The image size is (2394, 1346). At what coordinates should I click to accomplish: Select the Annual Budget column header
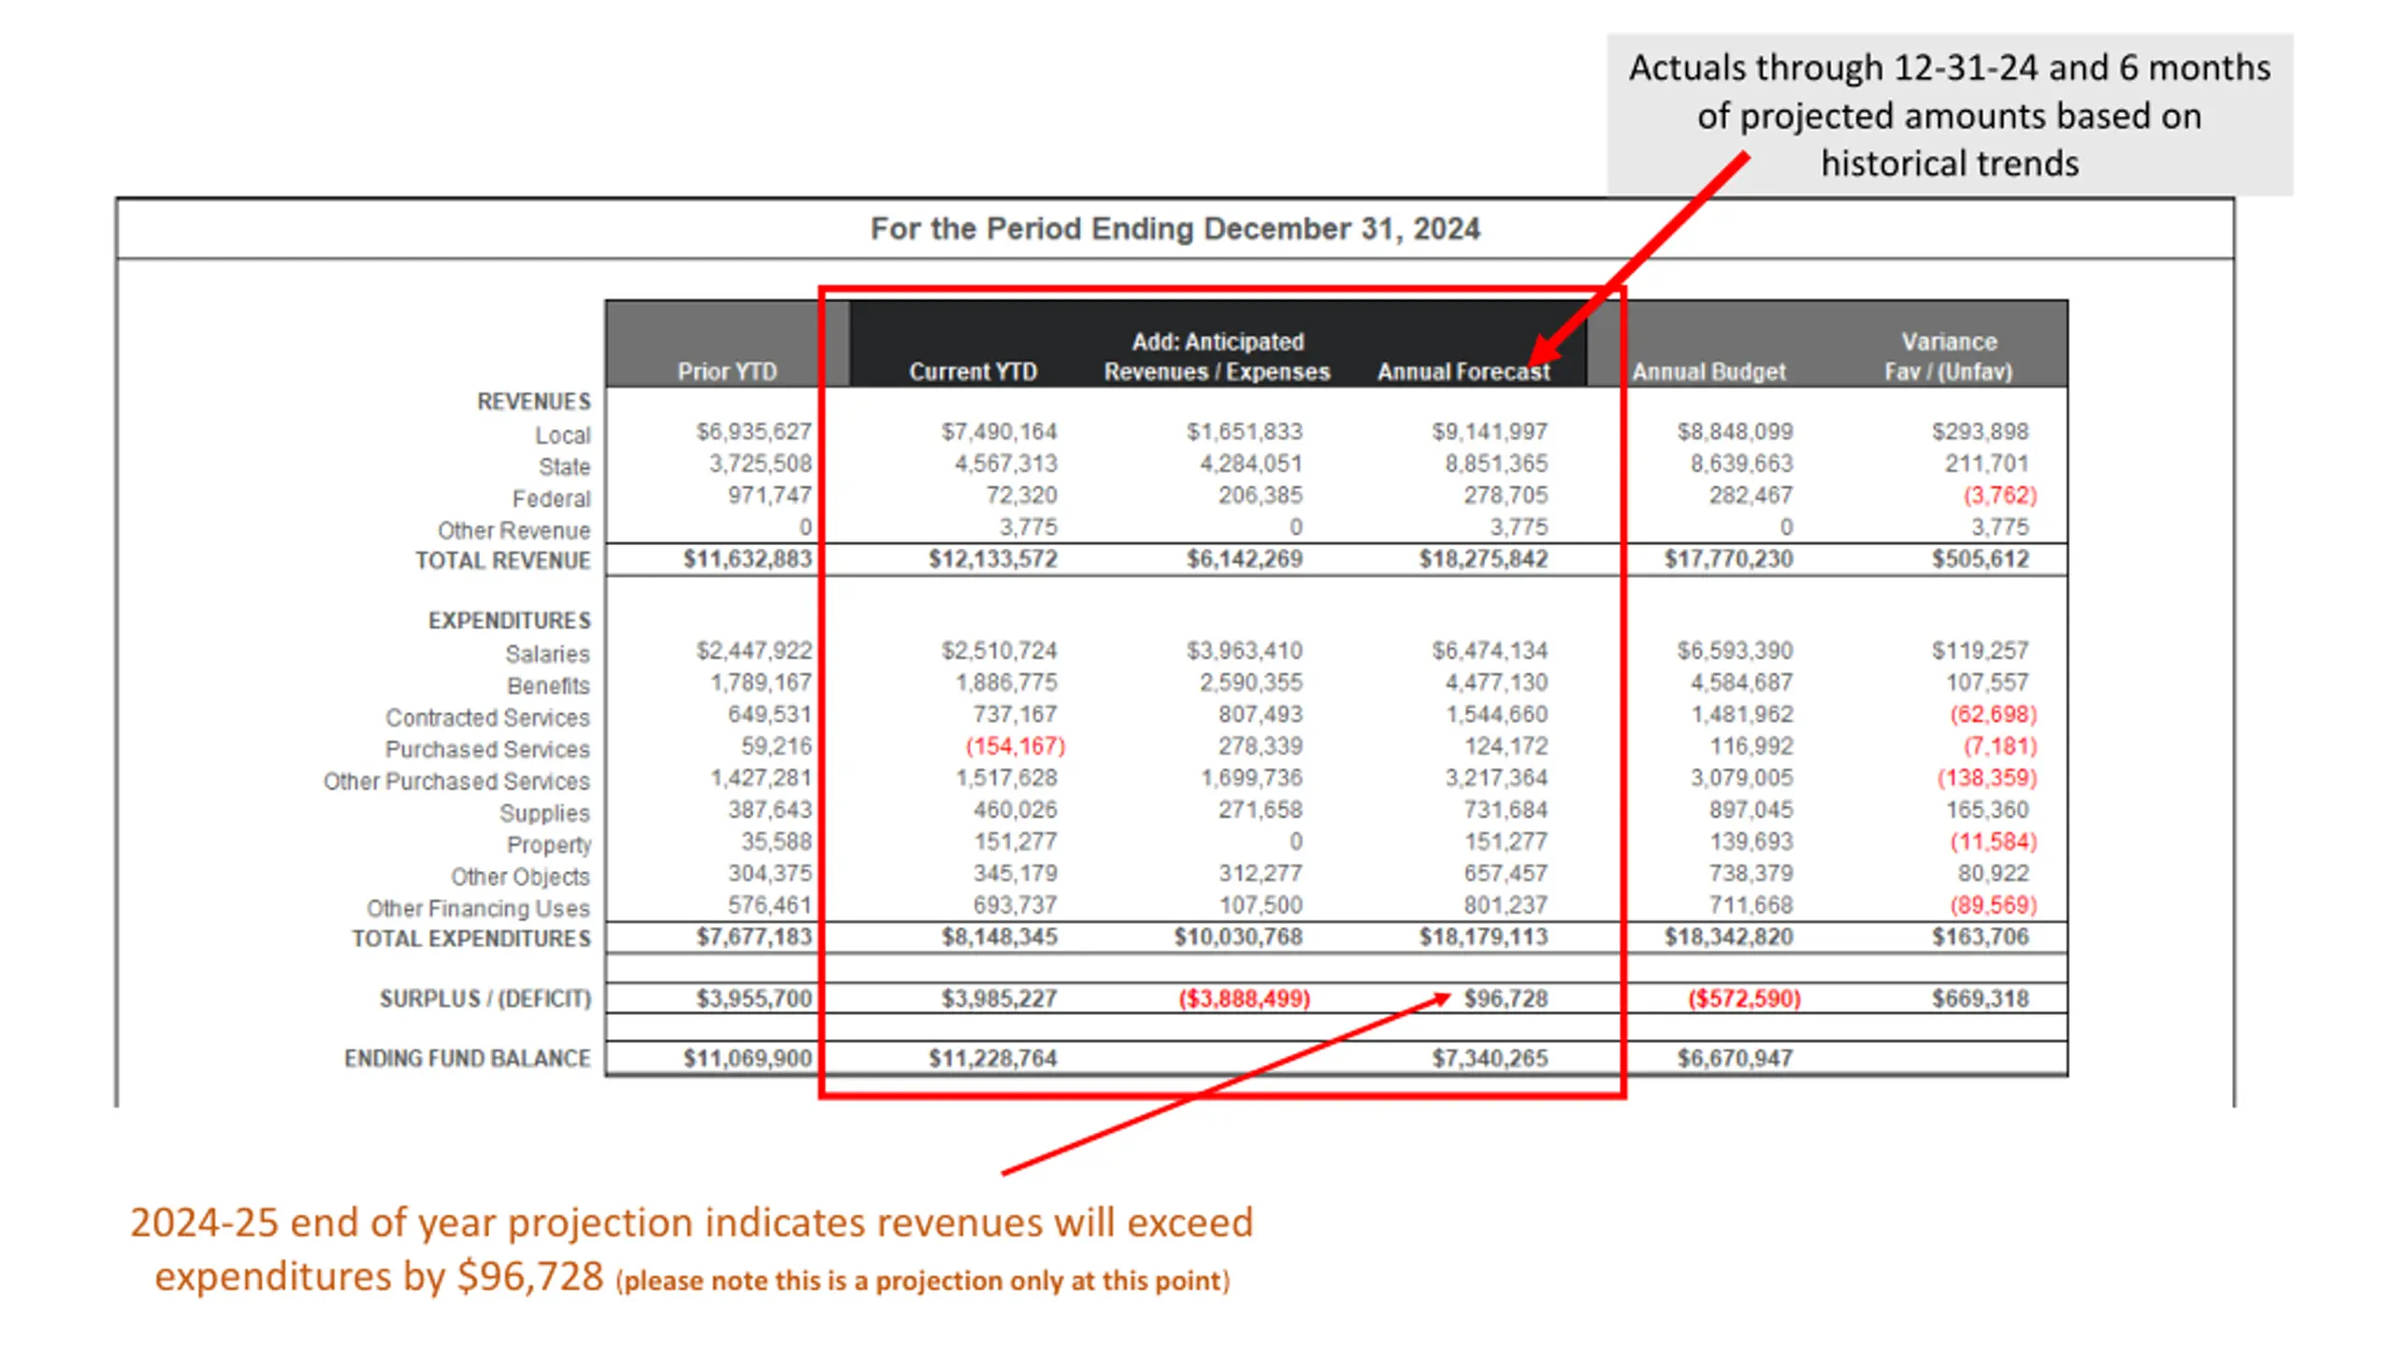coord(1709,371)
